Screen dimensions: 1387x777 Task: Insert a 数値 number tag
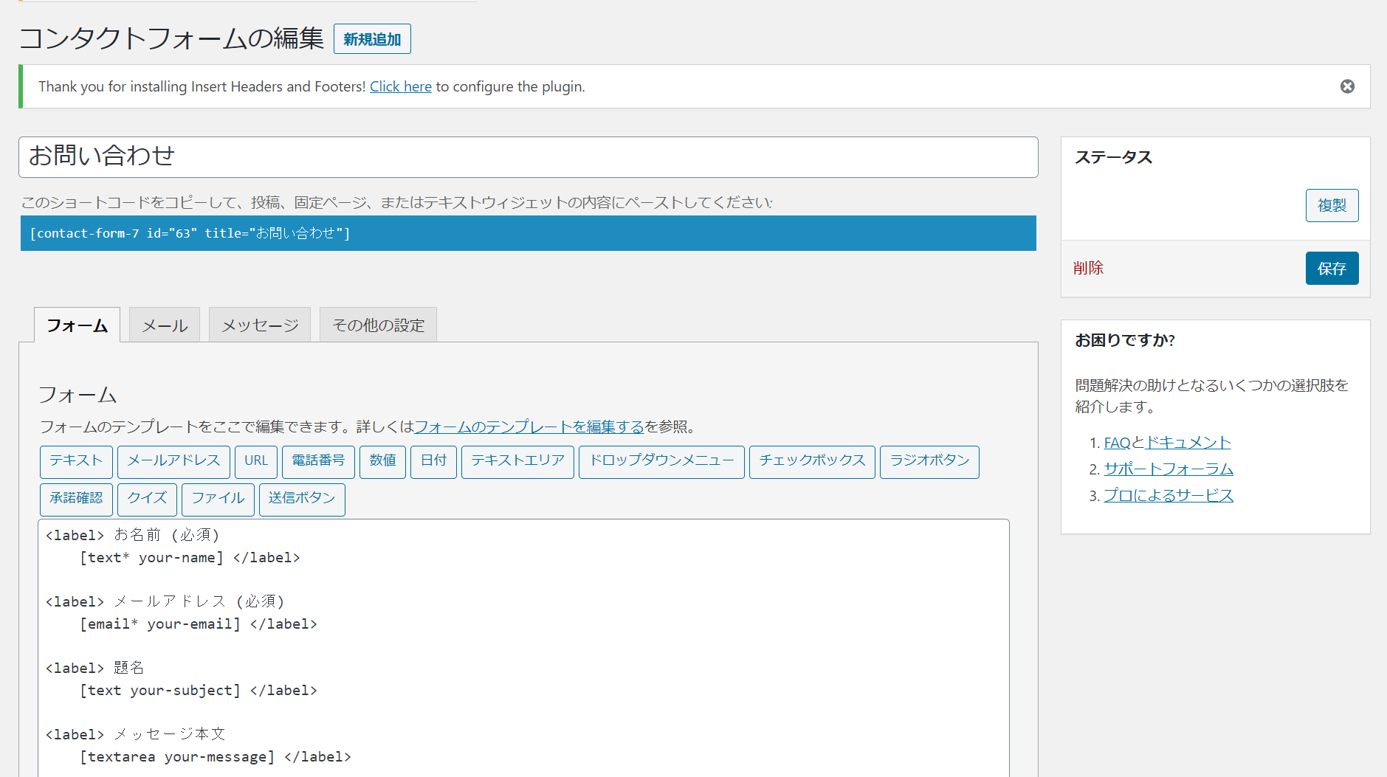click(382, 461)
